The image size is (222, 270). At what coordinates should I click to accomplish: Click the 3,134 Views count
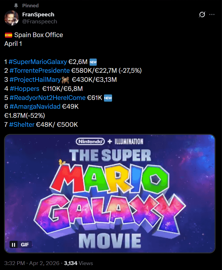coord(78,263)
